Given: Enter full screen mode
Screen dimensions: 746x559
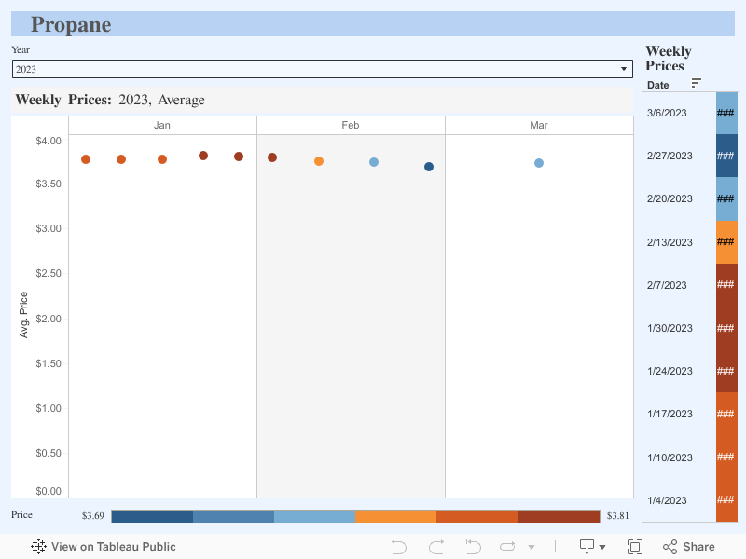Looking at the screenshot, I should 635,547.
